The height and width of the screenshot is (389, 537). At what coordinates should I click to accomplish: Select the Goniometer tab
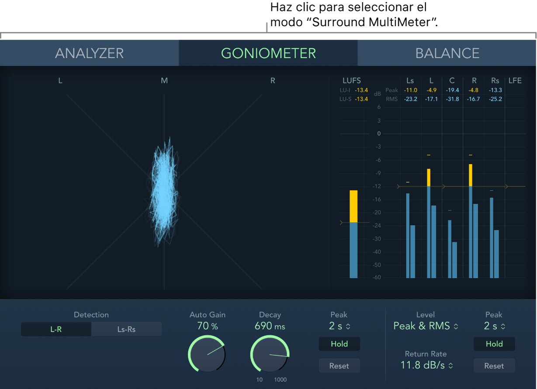268,53
